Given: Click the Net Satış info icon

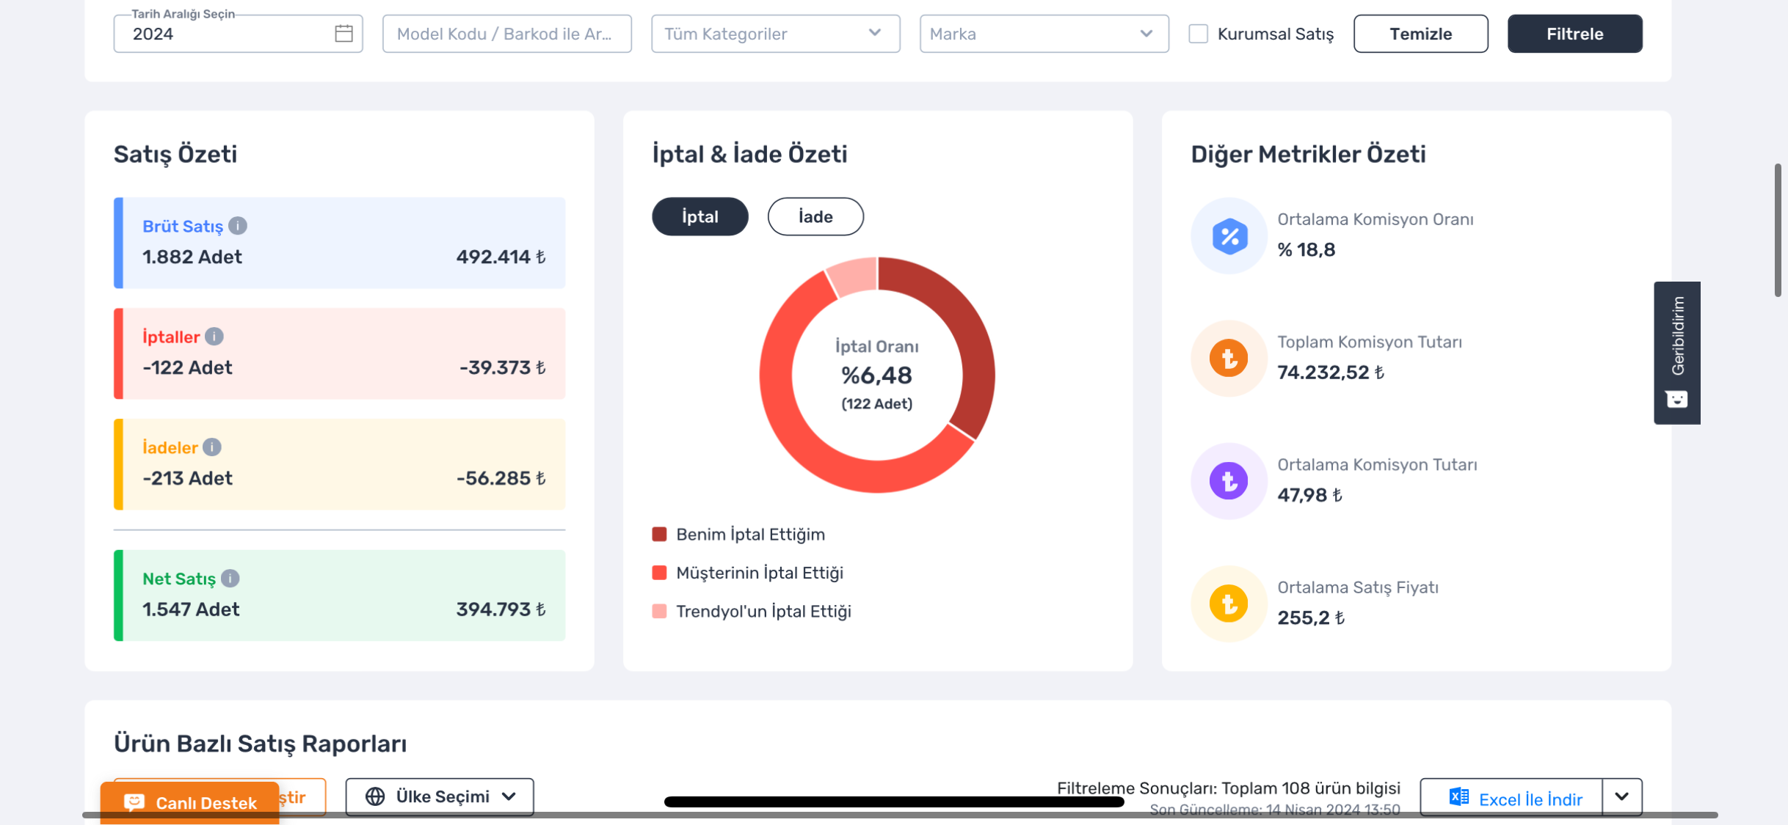Looking at the screenshot, I should point(230,579).
